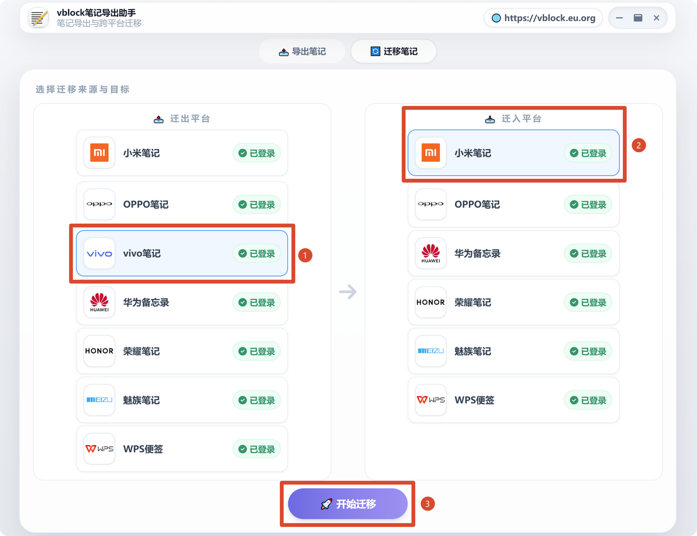Choose OPPO笔记 as target platform
The width and height of the screenshot is (697, 536).
[x=514, y=204]
